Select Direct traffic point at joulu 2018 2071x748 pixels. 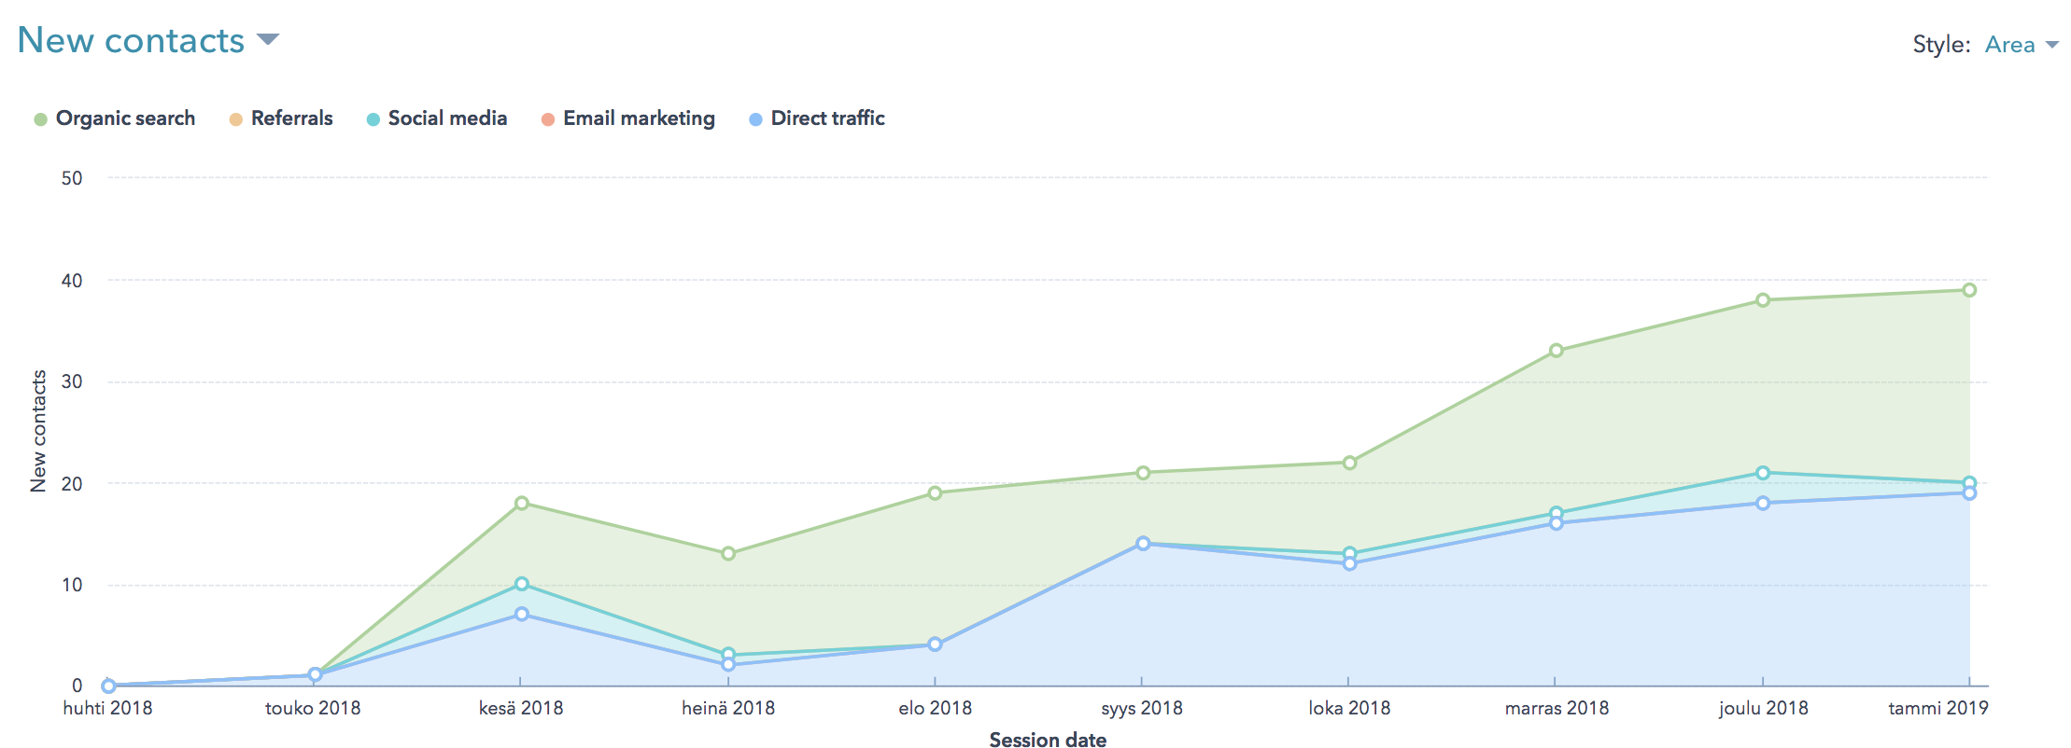[x=1763, y=504]
